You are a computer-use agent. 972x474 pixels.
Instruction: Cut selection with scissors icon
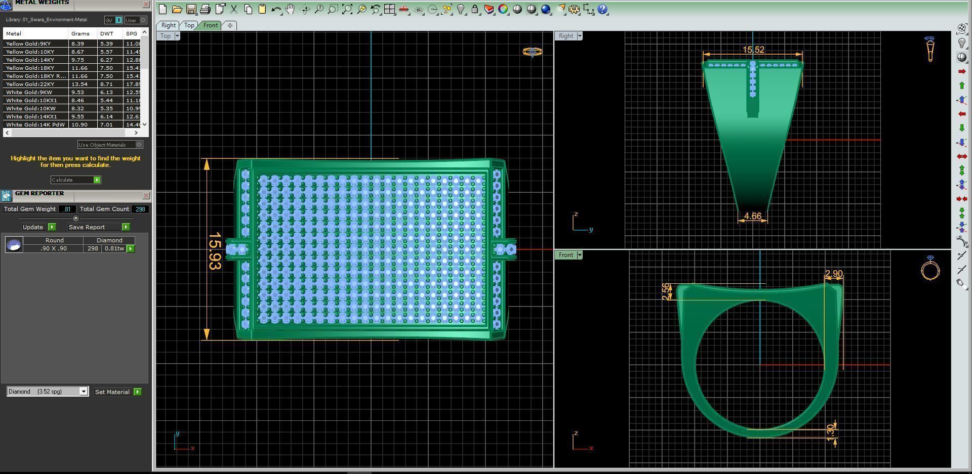[234, 9]
